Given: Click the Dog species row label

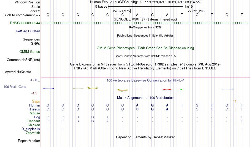Looking at the screenshot, I should 37,117.
